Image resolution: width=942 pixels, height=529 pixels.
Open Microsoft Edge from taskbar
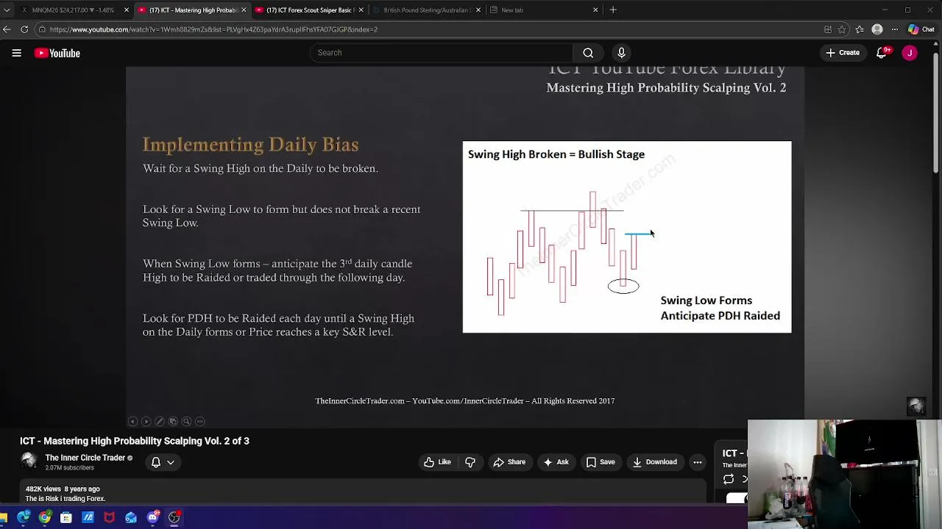24,518
